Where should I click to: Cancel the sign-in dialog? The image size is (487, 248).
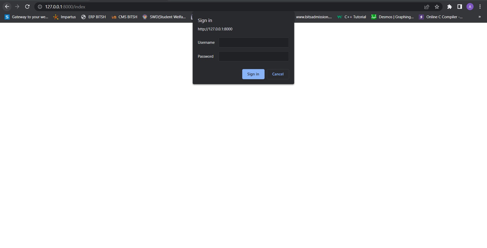click(x=278, y=74)
